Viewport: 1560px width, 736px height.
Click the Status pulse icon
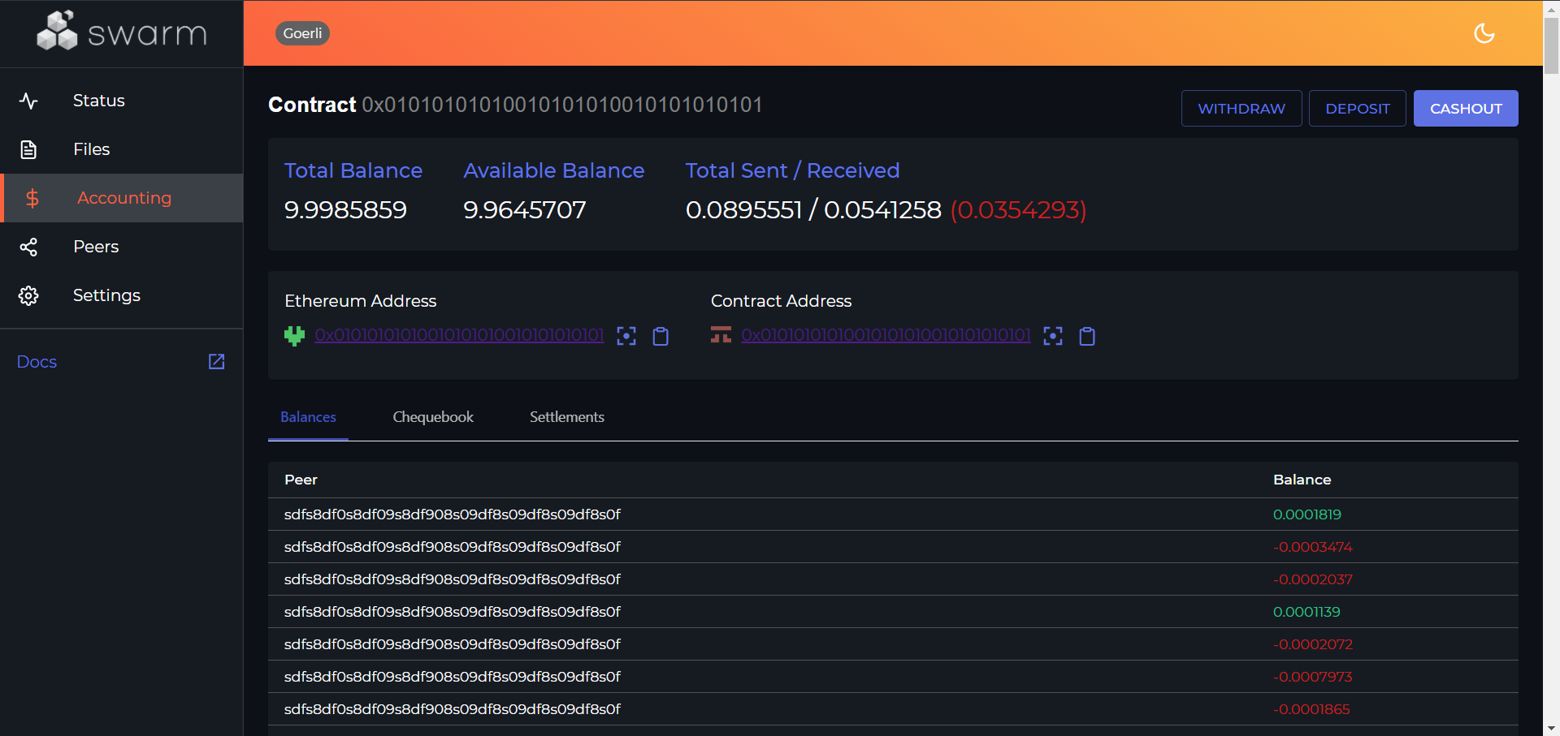point(28,101)
